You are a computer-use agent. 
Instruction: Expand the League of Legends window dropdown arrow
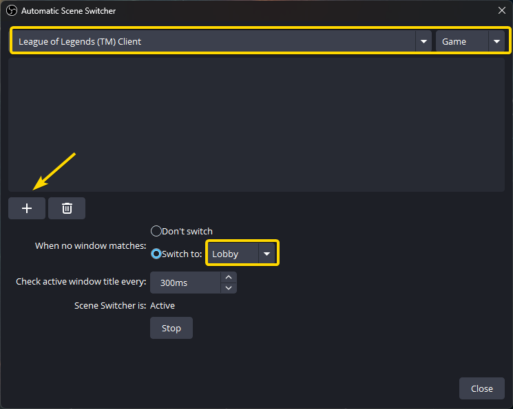click(x=423, y=41)
